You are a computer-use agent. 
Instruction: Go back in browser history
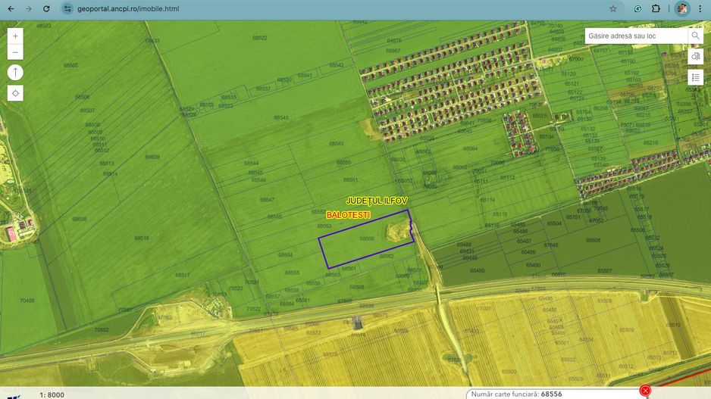pyautogui.click(x=11, y=8)
